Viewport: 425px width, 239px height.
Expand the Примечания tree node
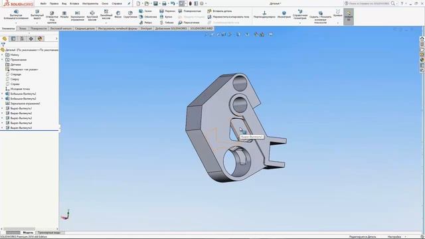3,60
